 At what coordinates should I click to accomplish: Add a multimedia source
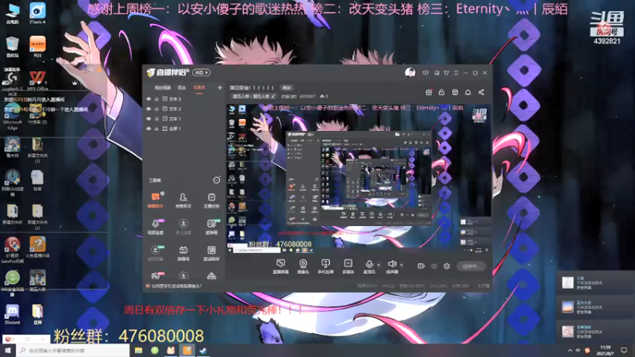click(348, 267)
